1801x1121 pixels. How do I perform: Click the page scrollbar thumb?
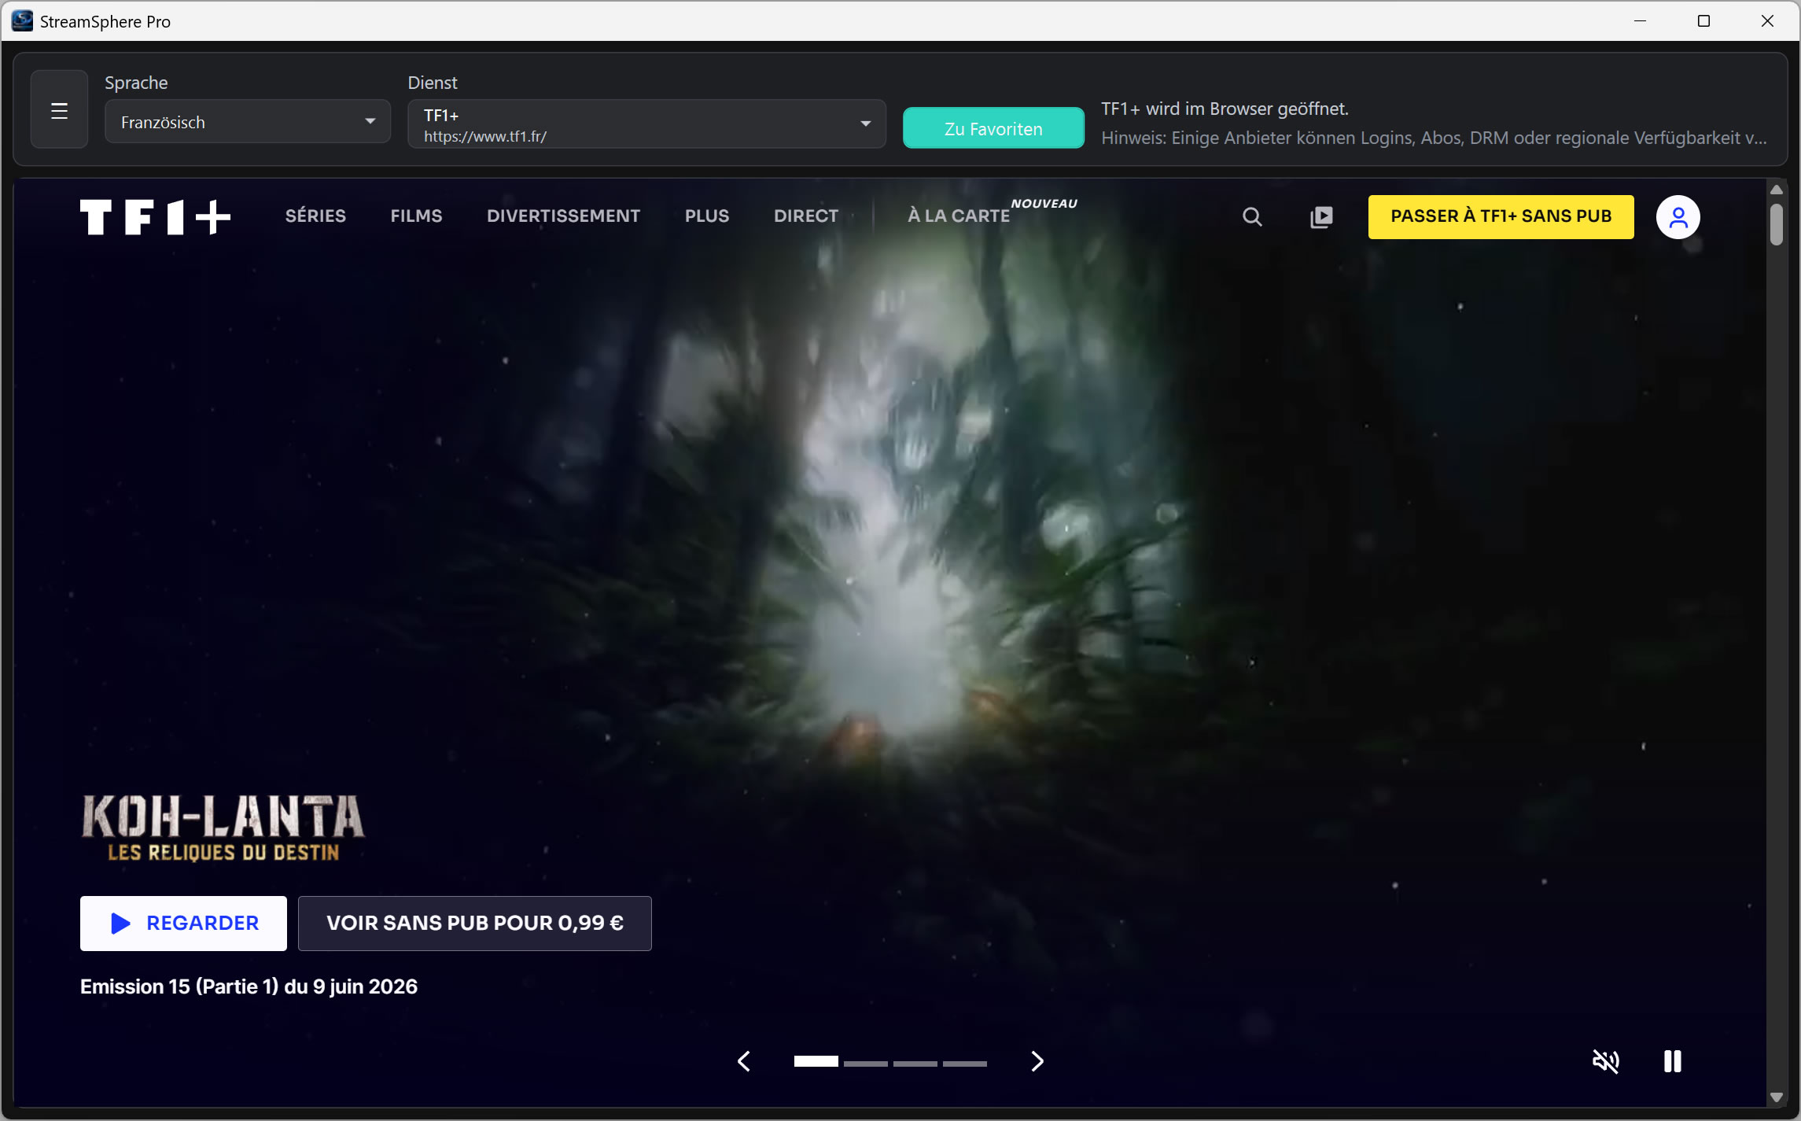pyautogui.click(x=1777, y=225)
